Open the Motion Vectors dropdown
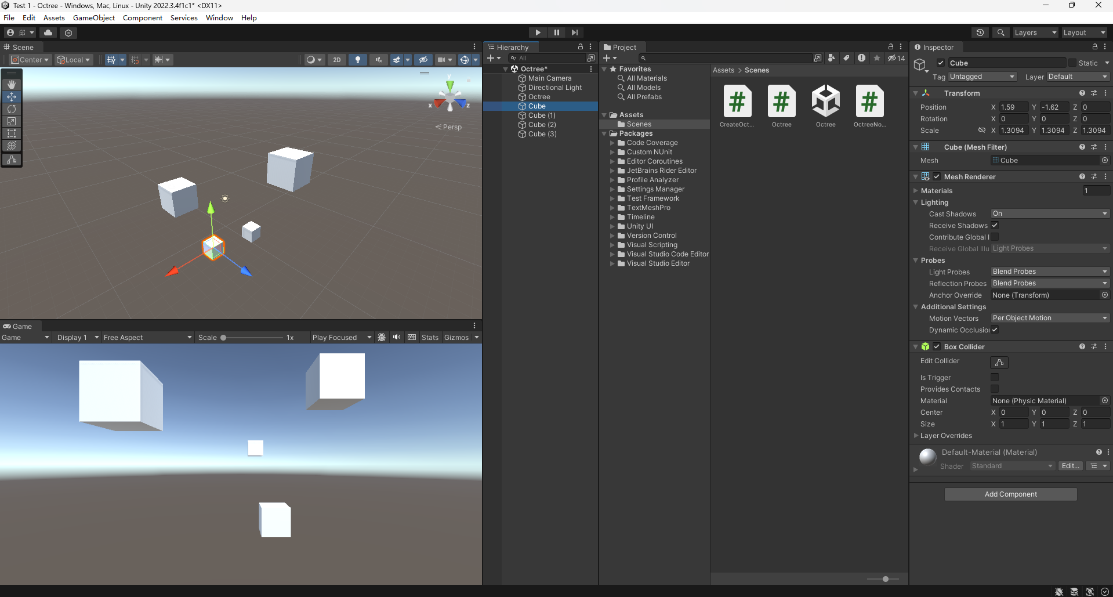1113x597 pixels. pyautogui.click(x=1050, y=318)
